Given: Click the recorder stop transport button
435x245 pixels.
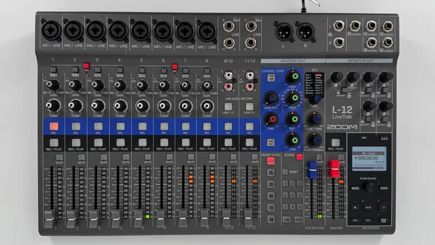Looking at the screenshot, I should click(355, 207).
